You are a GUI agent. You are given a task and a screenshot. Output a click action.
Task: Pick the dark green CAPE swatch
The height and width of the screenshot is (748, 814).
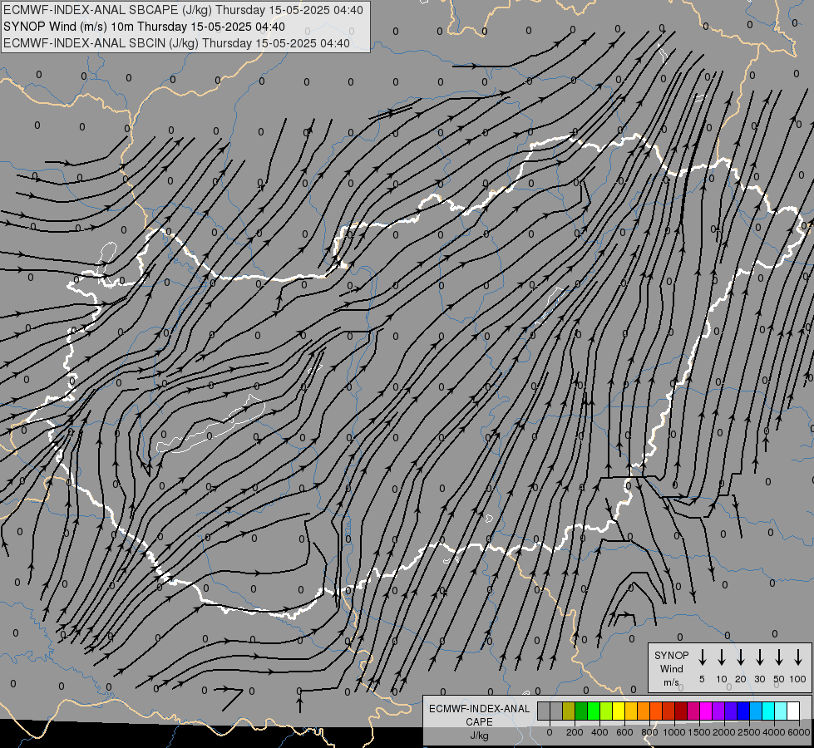pos(581,711)
